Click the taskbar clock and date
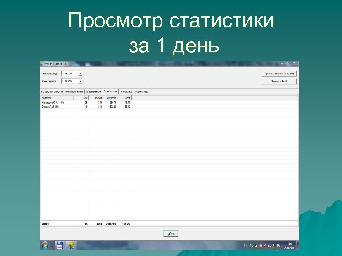The height and width of the screenshot is (256, 342). (x=289, y=246)
